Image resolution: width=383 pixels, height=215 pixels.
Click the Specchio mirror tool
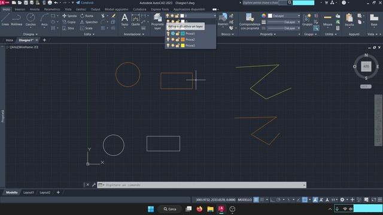(89, 22)
